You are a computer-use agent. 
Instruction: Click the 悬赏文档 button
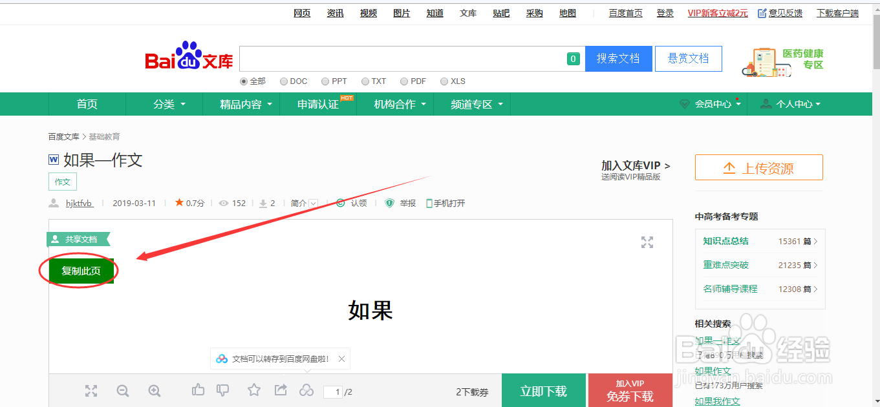[x=689, y=59]
